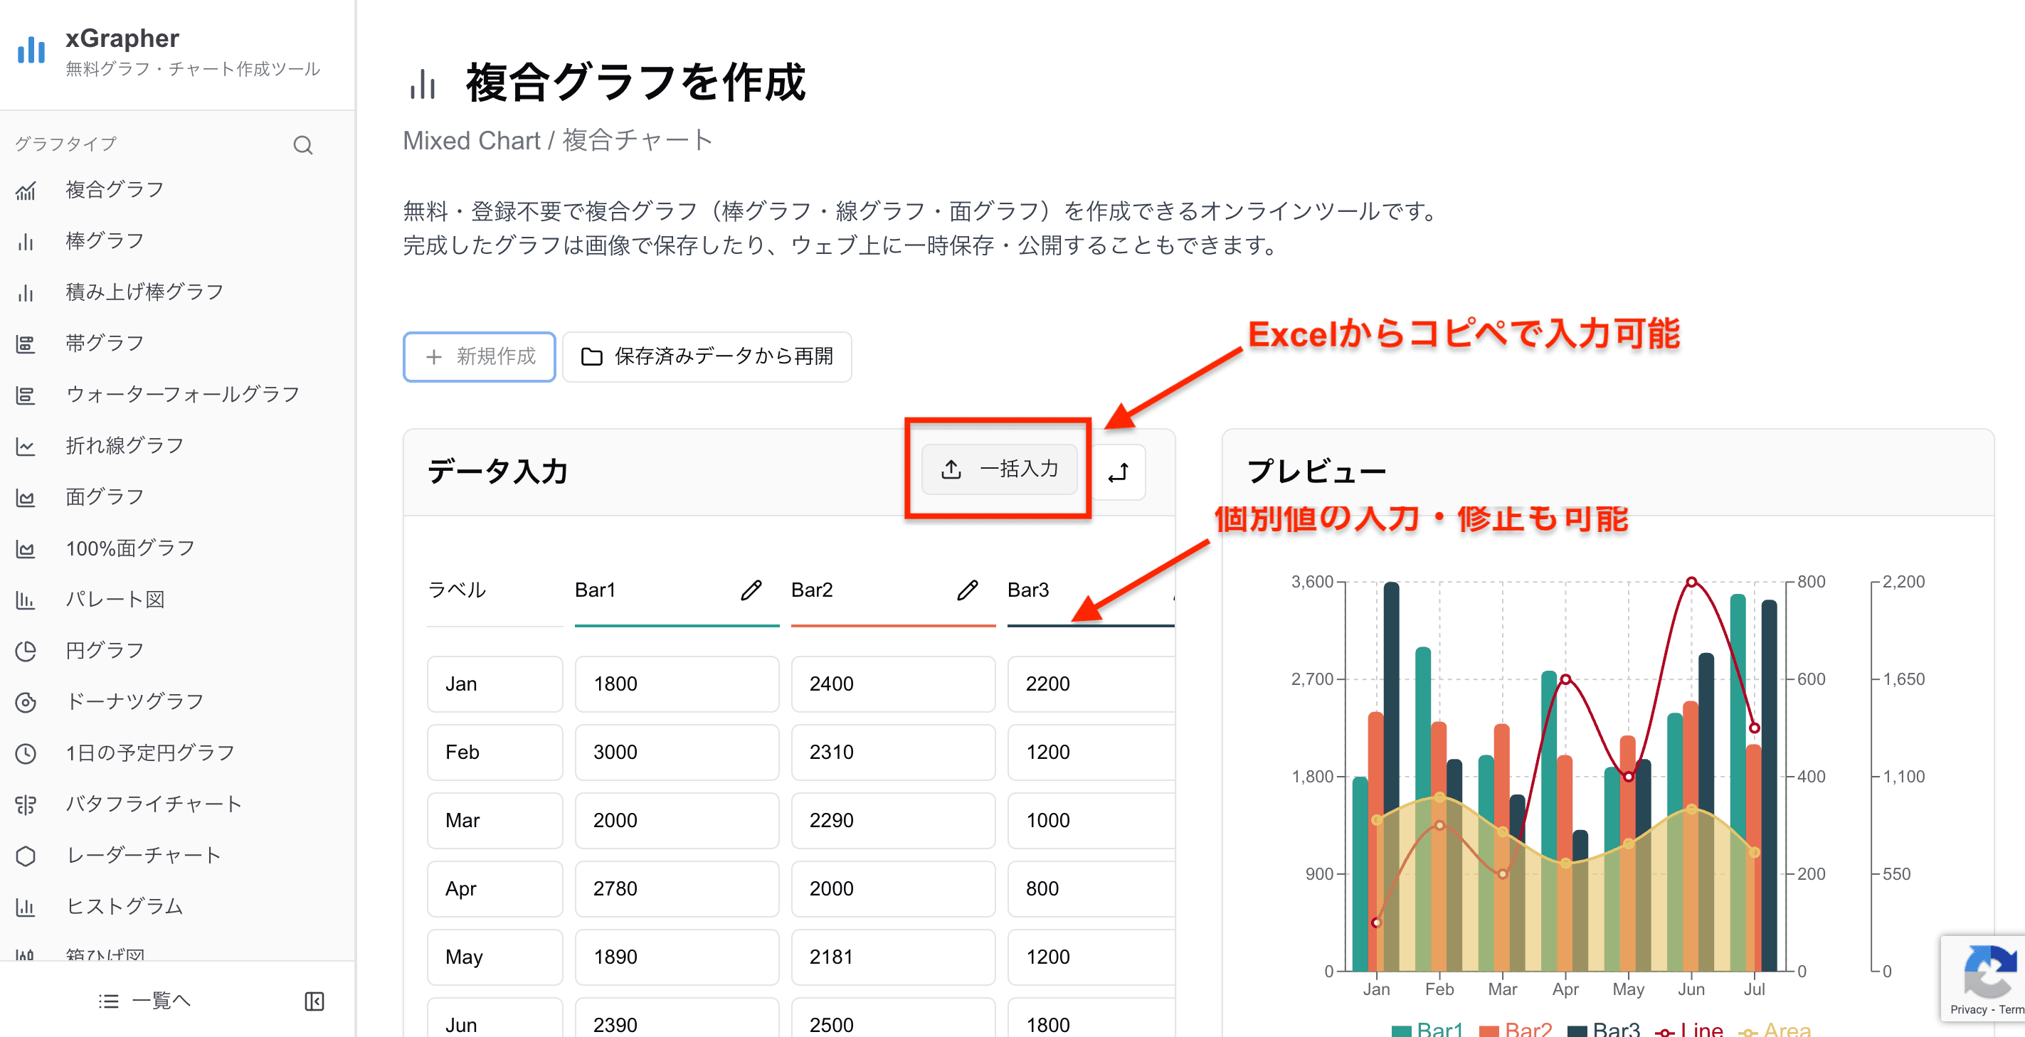Edit Bar2 series name via pencil icon
The width and height of the screenshot is (2025, 1037).
(968, 590)
